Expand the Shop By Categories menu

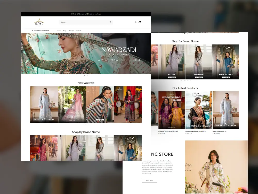click(x=42, y=31)
